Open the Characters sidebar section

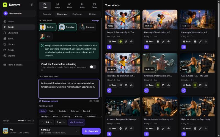point(18,33)
